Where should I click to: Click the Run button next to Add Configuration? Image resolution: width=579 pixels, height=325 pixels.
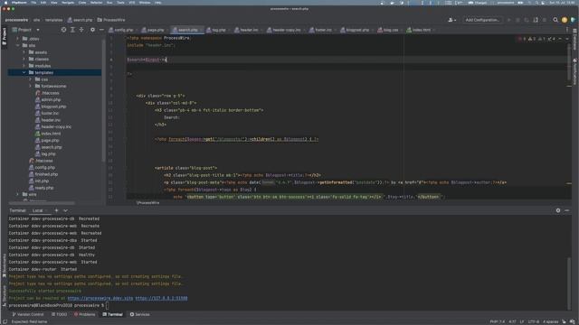[508, 20]
